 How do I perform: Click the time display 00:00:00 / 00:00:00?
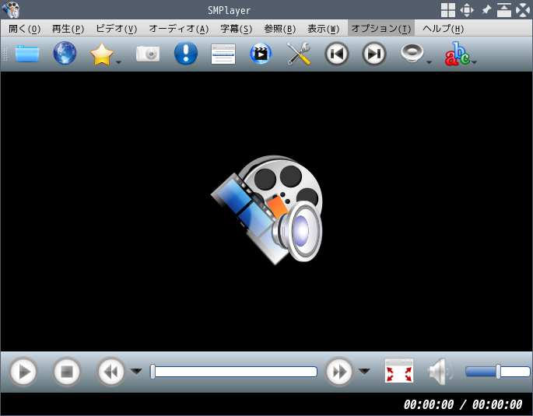(x=463, y=404)
